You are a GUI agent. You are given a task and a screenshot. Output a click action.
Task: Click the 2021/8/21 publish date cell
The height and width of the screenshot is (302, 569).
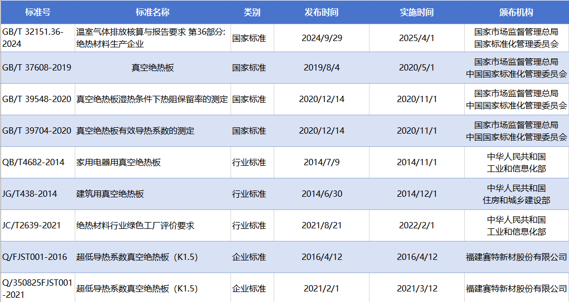coord(322,226)
